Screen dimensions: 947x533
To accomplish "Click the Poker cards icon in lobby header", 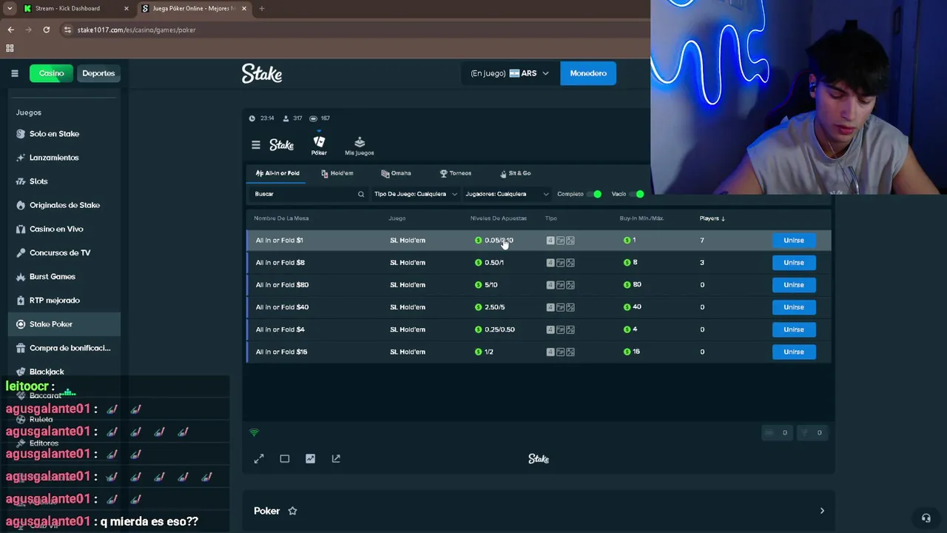I will [x=319, y=145].
